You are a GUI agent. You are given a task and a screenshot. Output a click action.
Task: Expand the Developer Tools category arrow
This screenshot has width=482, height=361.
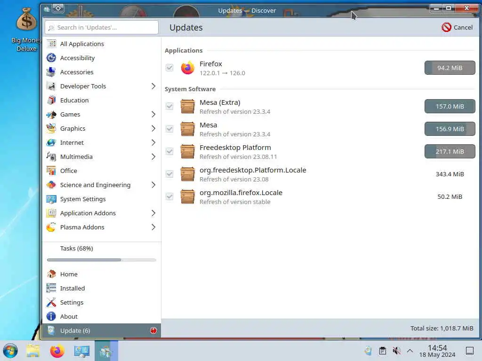153,86
